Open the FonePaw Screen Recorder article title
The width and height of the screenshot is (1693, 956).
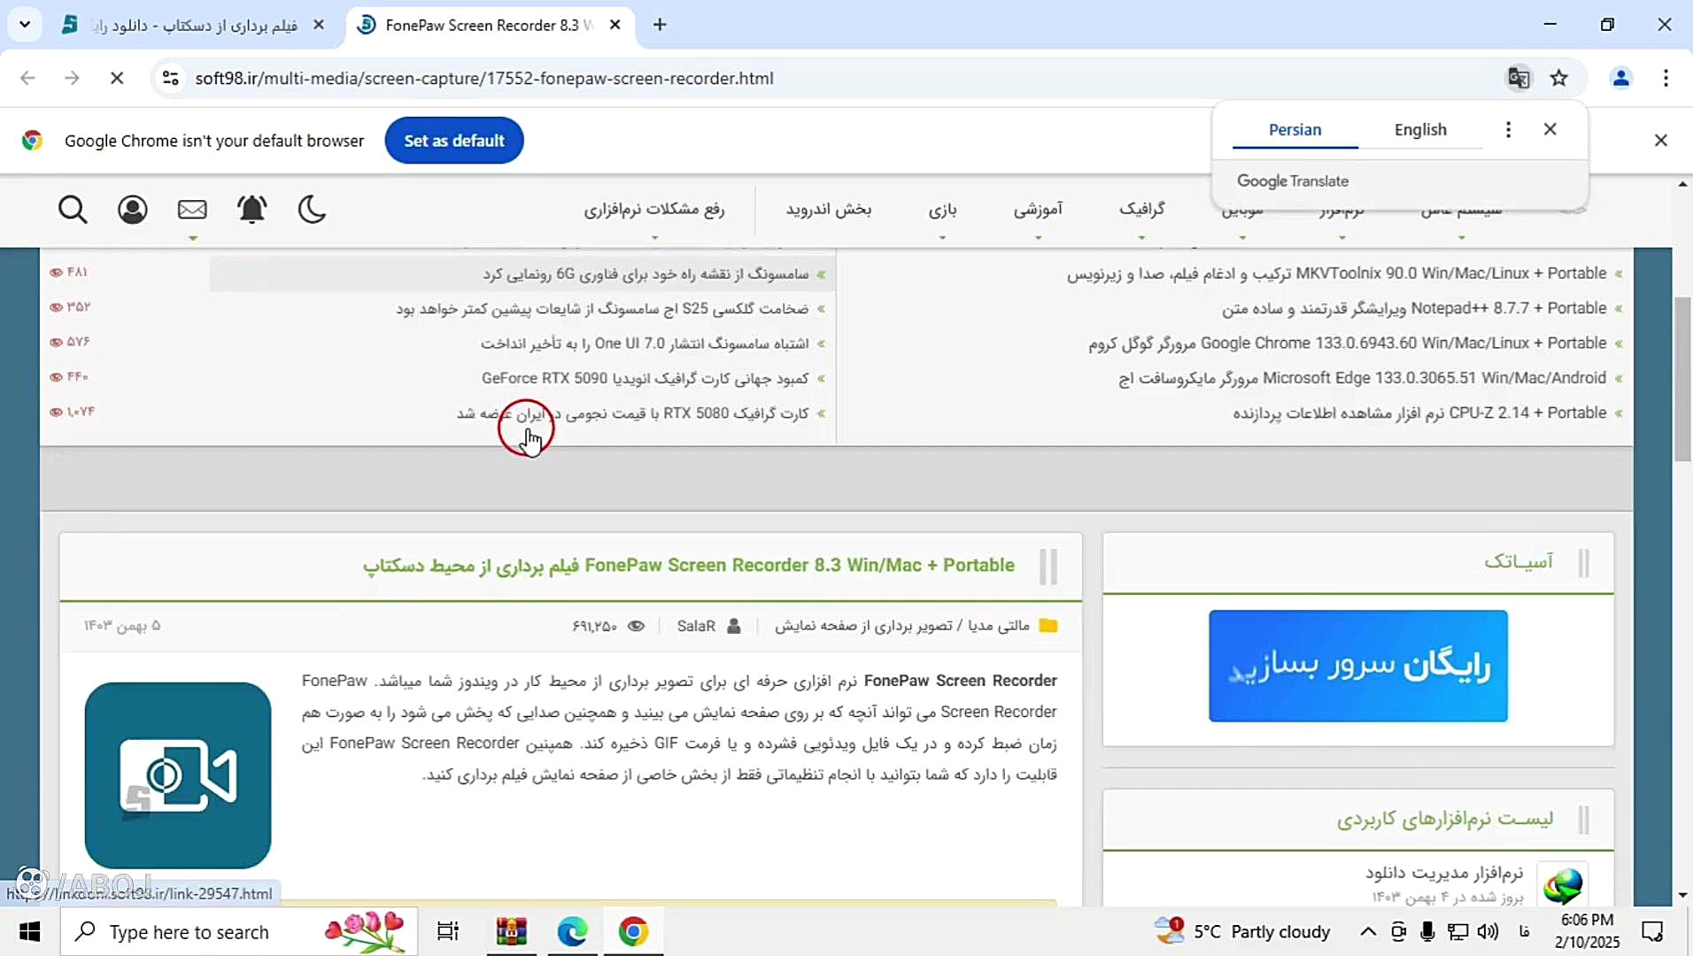coord(688,566)
